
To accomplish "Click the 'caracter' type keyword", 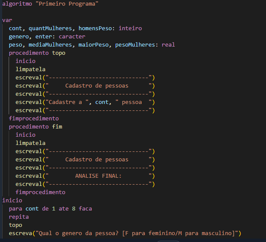I will (72, 37).
